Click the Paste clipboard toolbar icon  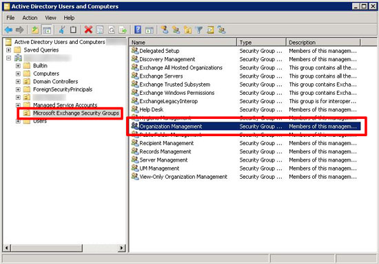point(73,30)
